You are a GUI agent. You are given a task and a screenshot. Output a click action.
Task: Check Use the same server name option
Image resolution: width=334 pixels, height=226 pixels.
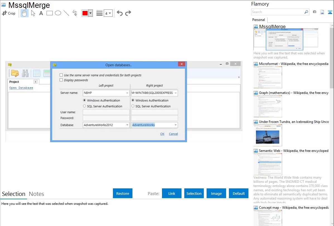pyautogui.click(x=61, y=75)
